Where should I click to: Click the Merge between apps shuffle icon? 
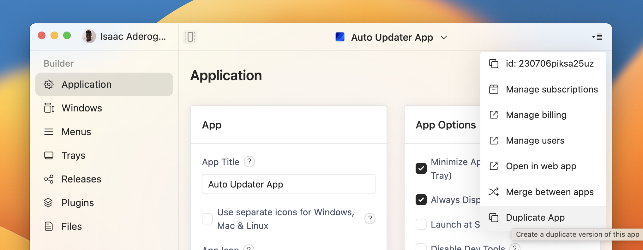pos(494,192)
